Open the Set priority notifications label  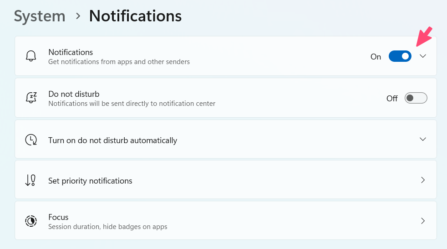click(x=90, y=181)
